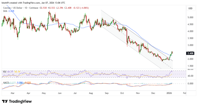This screenshot has width=198, height=107.
Task: Click the MACD 0.000 scale value
Action: 190,84
